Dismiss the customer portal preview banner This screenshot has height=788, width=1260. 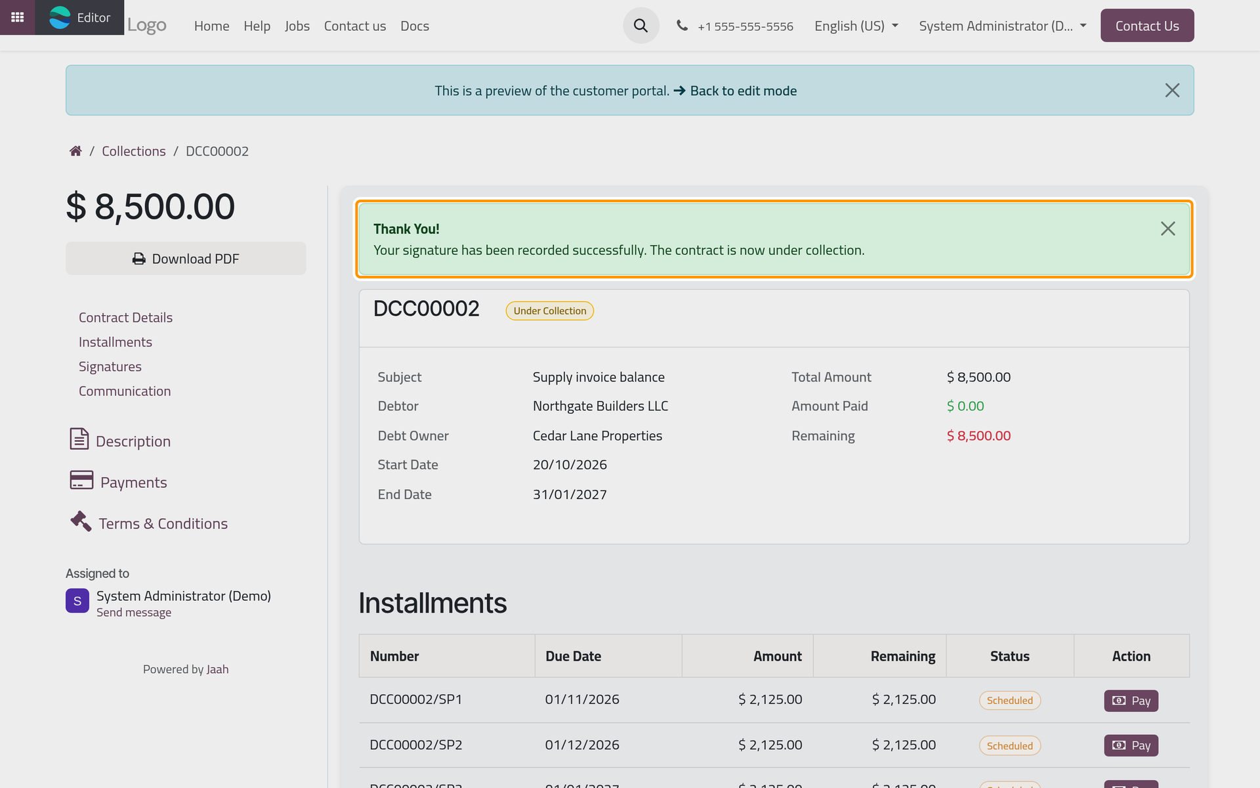coord(1172,91)
